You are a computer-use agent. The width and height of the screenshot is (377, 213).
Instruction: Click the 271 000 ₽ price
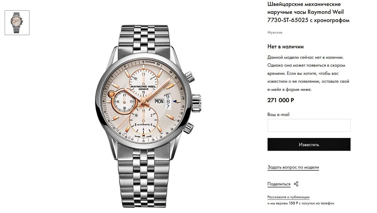pyautogui.click(x=281, y=100)
